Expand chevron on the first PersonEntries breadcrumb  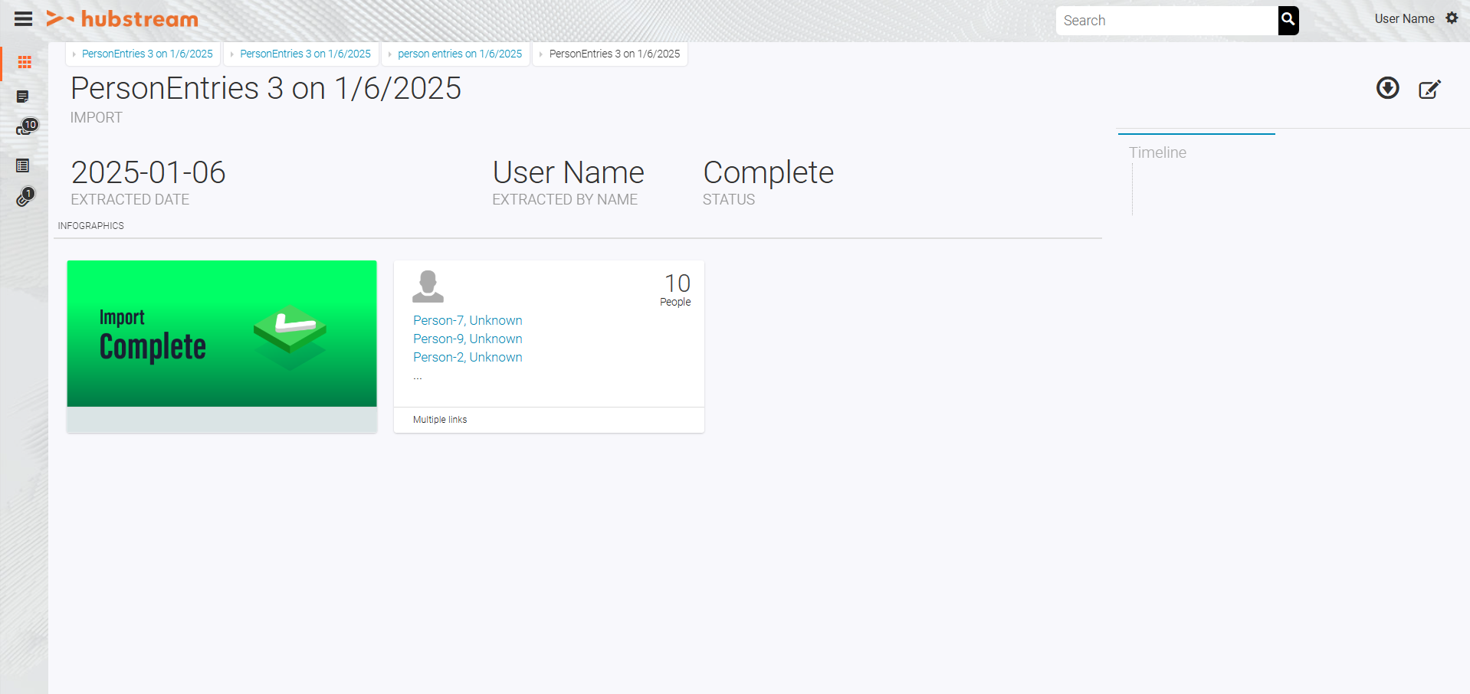(x=74, y=54)
